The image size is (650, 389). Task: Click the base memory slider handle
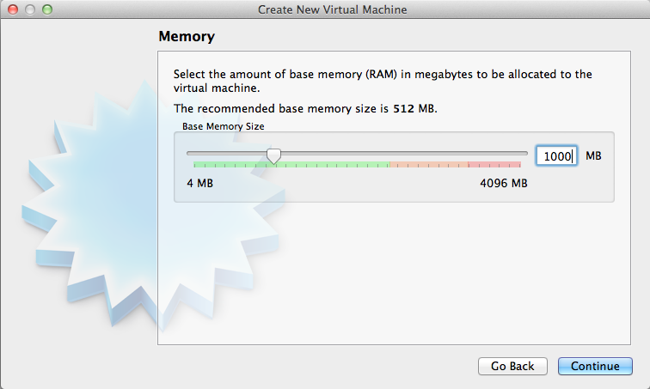tap(273, 156)
